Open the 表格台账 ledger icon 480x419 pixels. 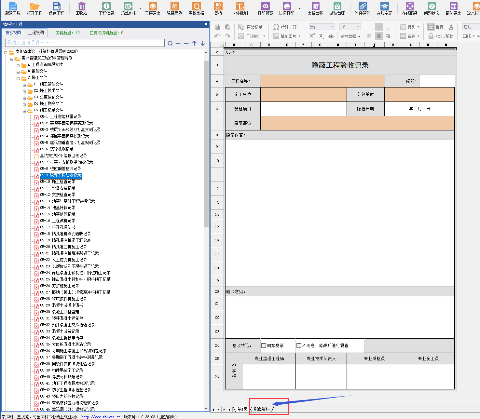[x=315, y=8]
